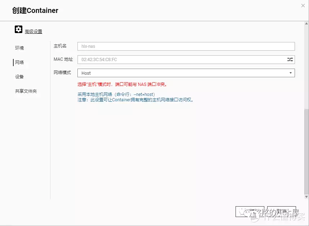Open advanced settings via the settings cog
Viewport: 309px width, 226px height.
coord(18,29)
